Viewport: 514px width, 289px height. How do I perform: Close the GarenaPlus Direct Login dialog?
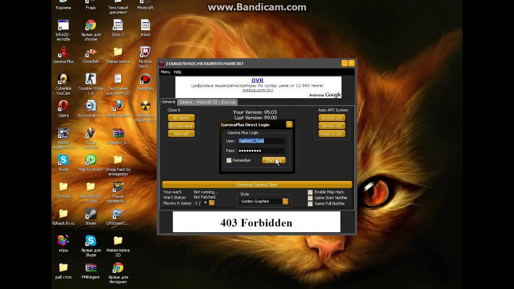click(289, 124)
